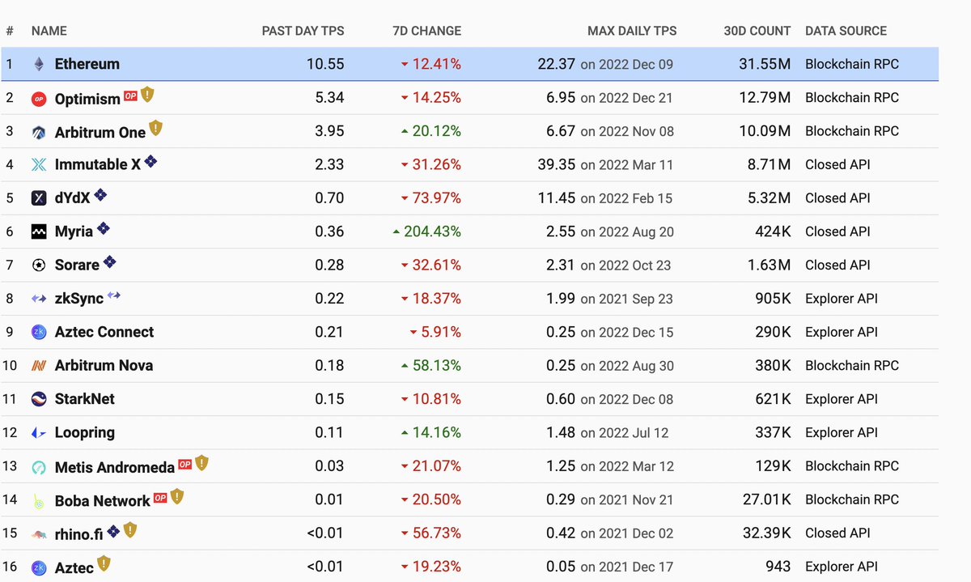Image resolution: width=971 pixels, height=582 pixels.
Task: Click the OP badge beside Metis Andromeda
Action: pos(185,464)
